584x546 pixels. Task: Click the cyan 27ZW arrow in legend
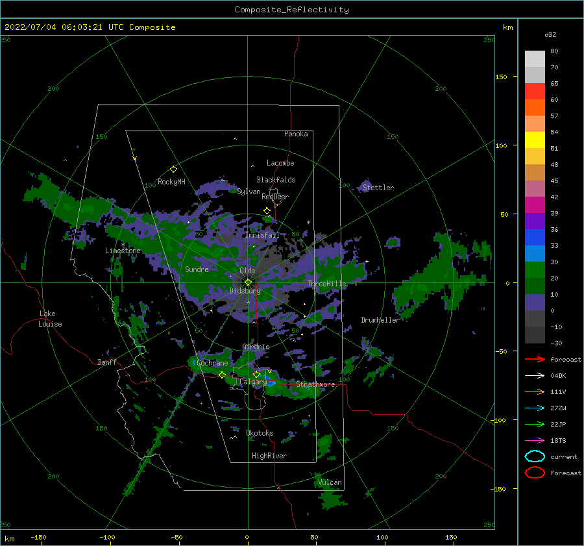[x=535, y=408]
